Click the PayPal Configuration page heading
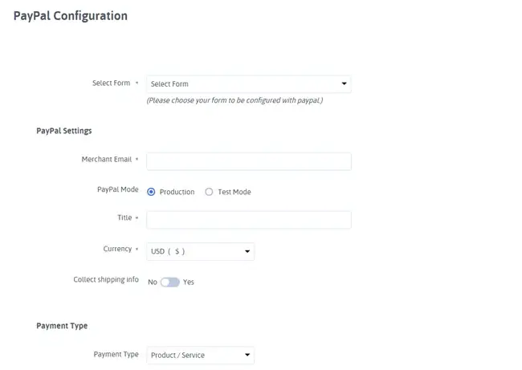522x370 pixels. click(71, 16)
